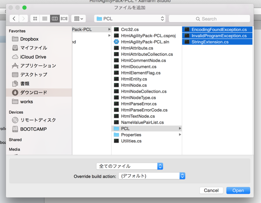Viewport: 261px width, 203px height.
Task: Select HtmlAgilityPack-PCL.csproj file
Action: click(x=146, y=36)
